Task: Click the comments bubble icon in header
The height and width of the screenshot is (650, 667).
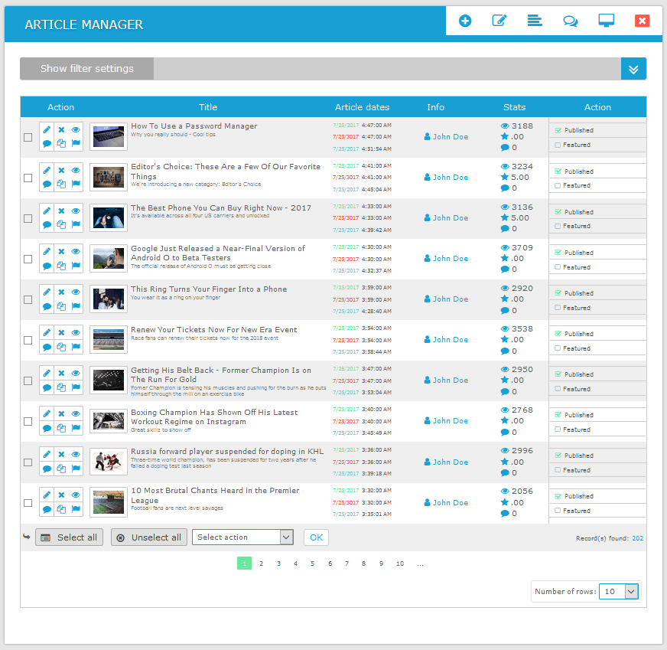Action: pos(570,21)
